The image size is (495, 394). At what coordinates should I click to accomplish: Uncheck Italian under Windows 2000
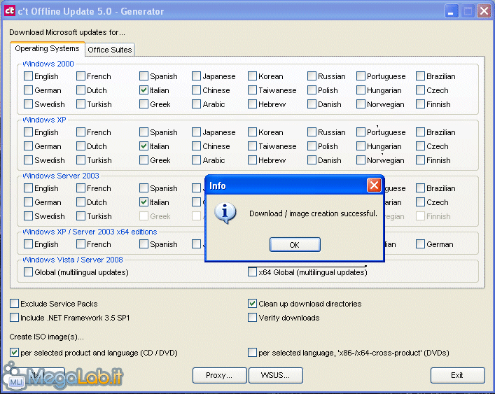(144, 90)
